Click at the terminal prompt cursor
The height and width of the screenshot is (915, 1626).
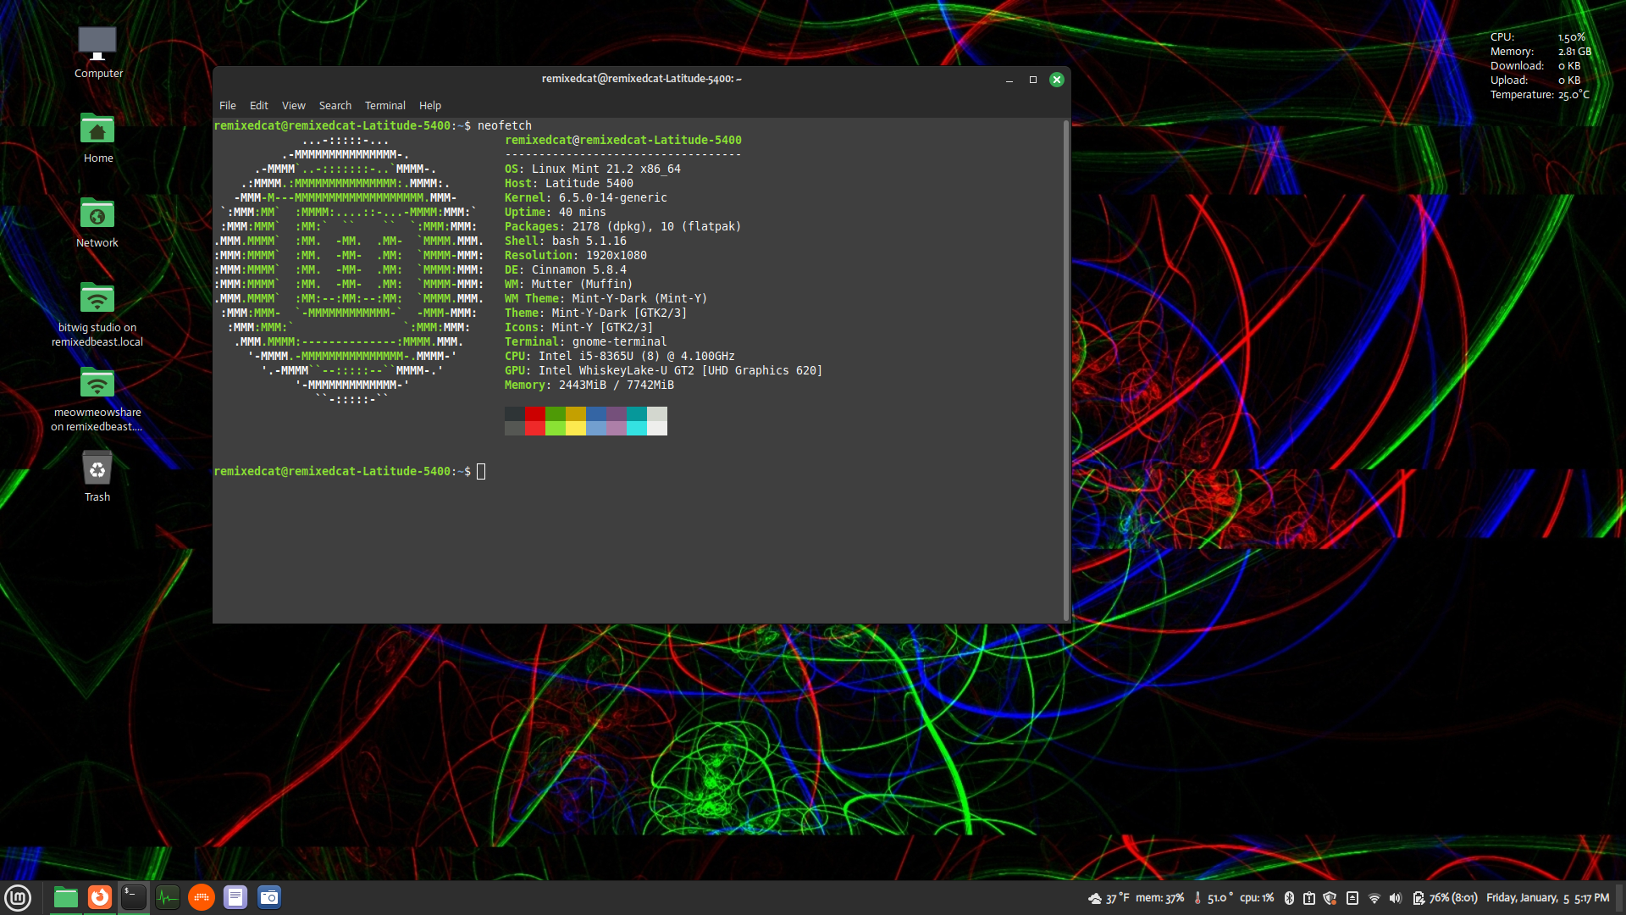pyautogui.click(x=481, y=471)
